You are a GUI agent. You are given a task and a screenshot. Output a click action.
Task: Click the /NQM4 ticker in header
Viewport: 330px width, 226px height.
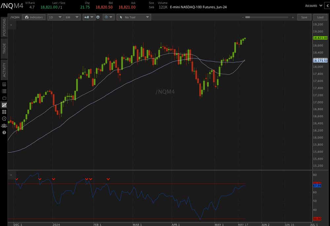12,6
